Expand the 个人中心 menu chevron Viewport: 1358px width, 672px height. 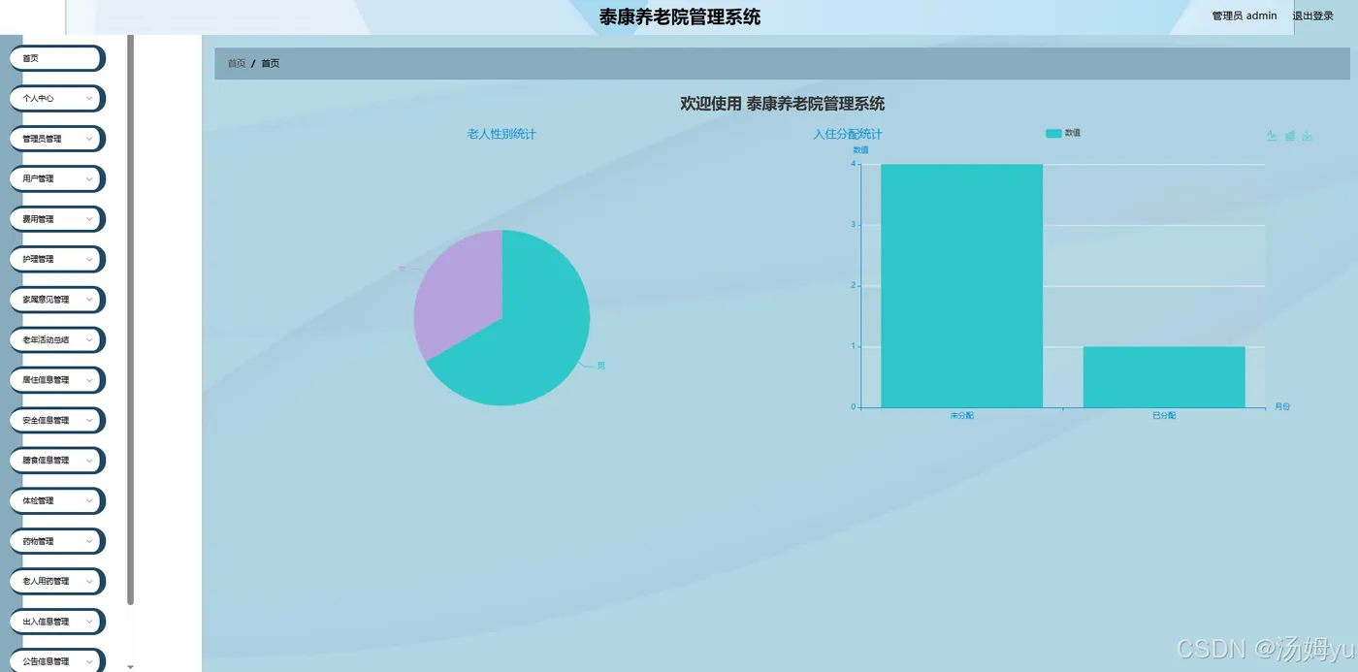tap(89, 98)
